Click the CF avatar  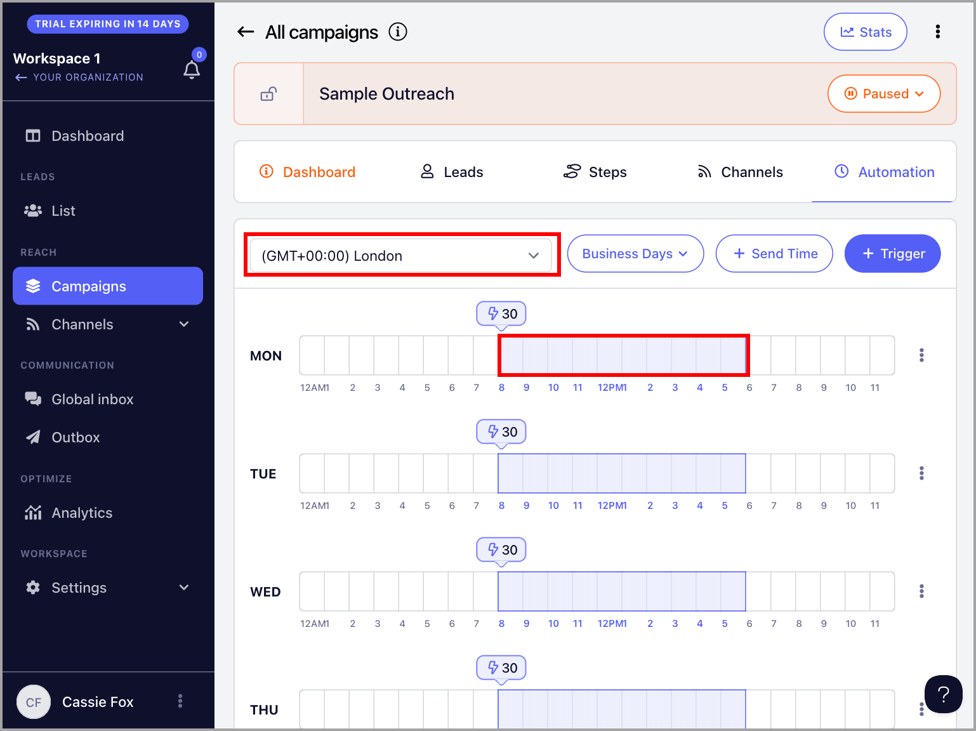34,702
